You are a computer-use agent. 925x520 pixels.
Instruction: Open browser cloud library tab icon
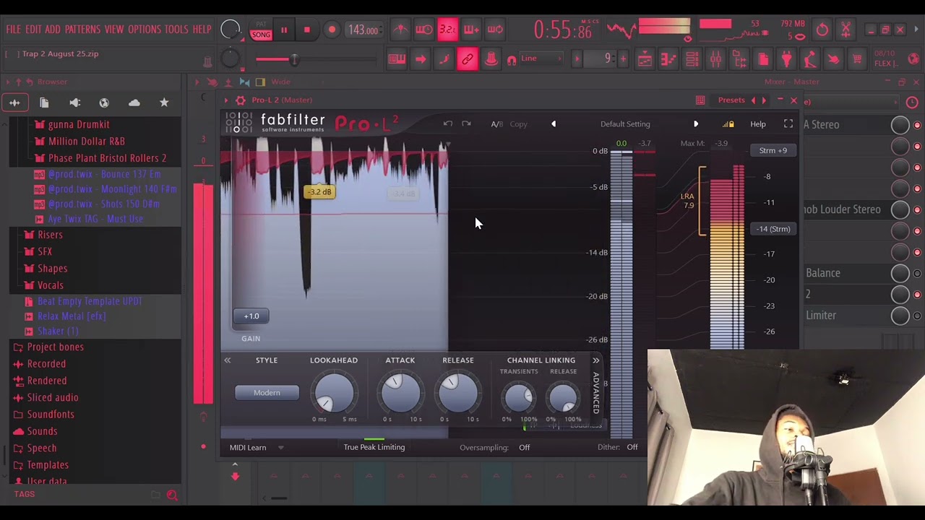[134, 103]
